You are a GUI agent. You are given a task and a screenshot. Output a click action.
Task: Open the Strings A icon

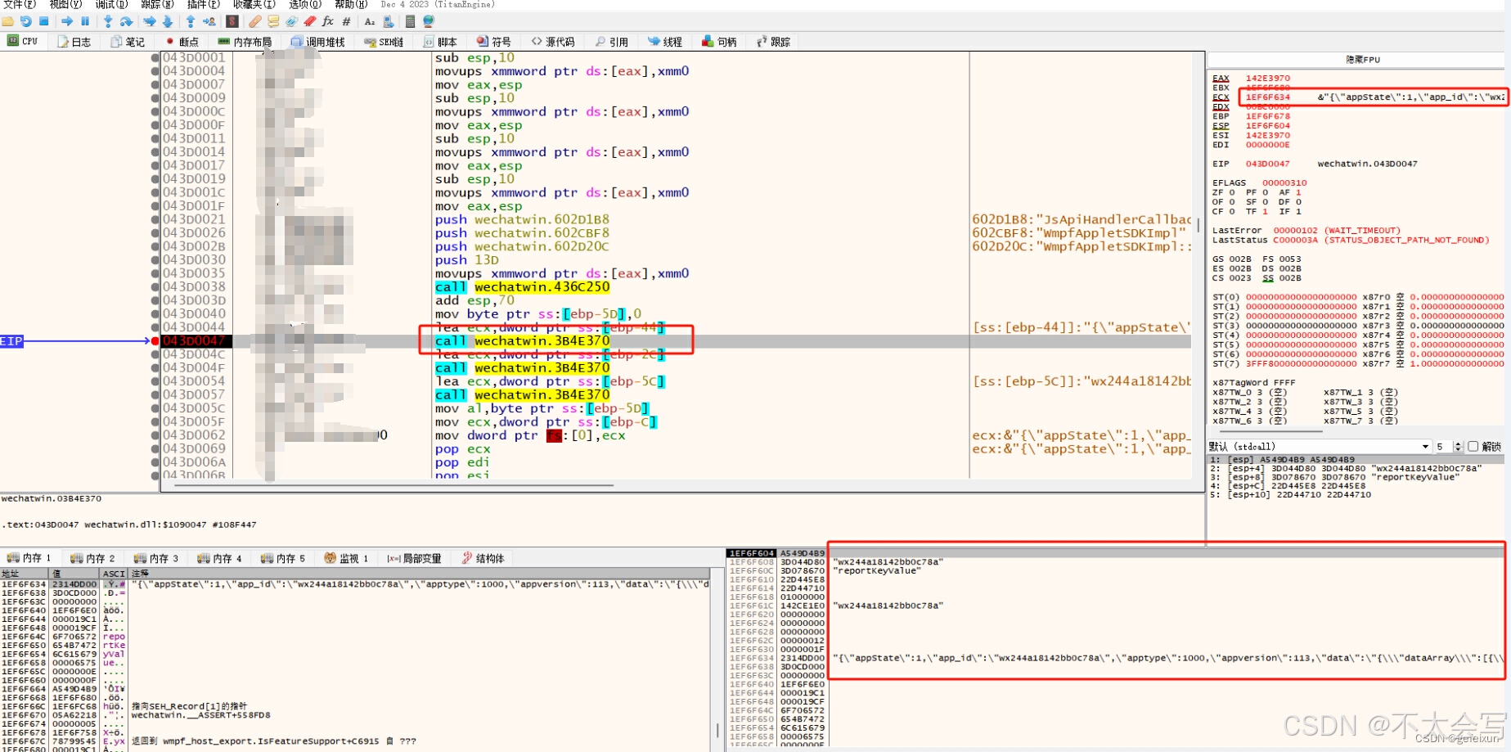(x=370, y=21)
